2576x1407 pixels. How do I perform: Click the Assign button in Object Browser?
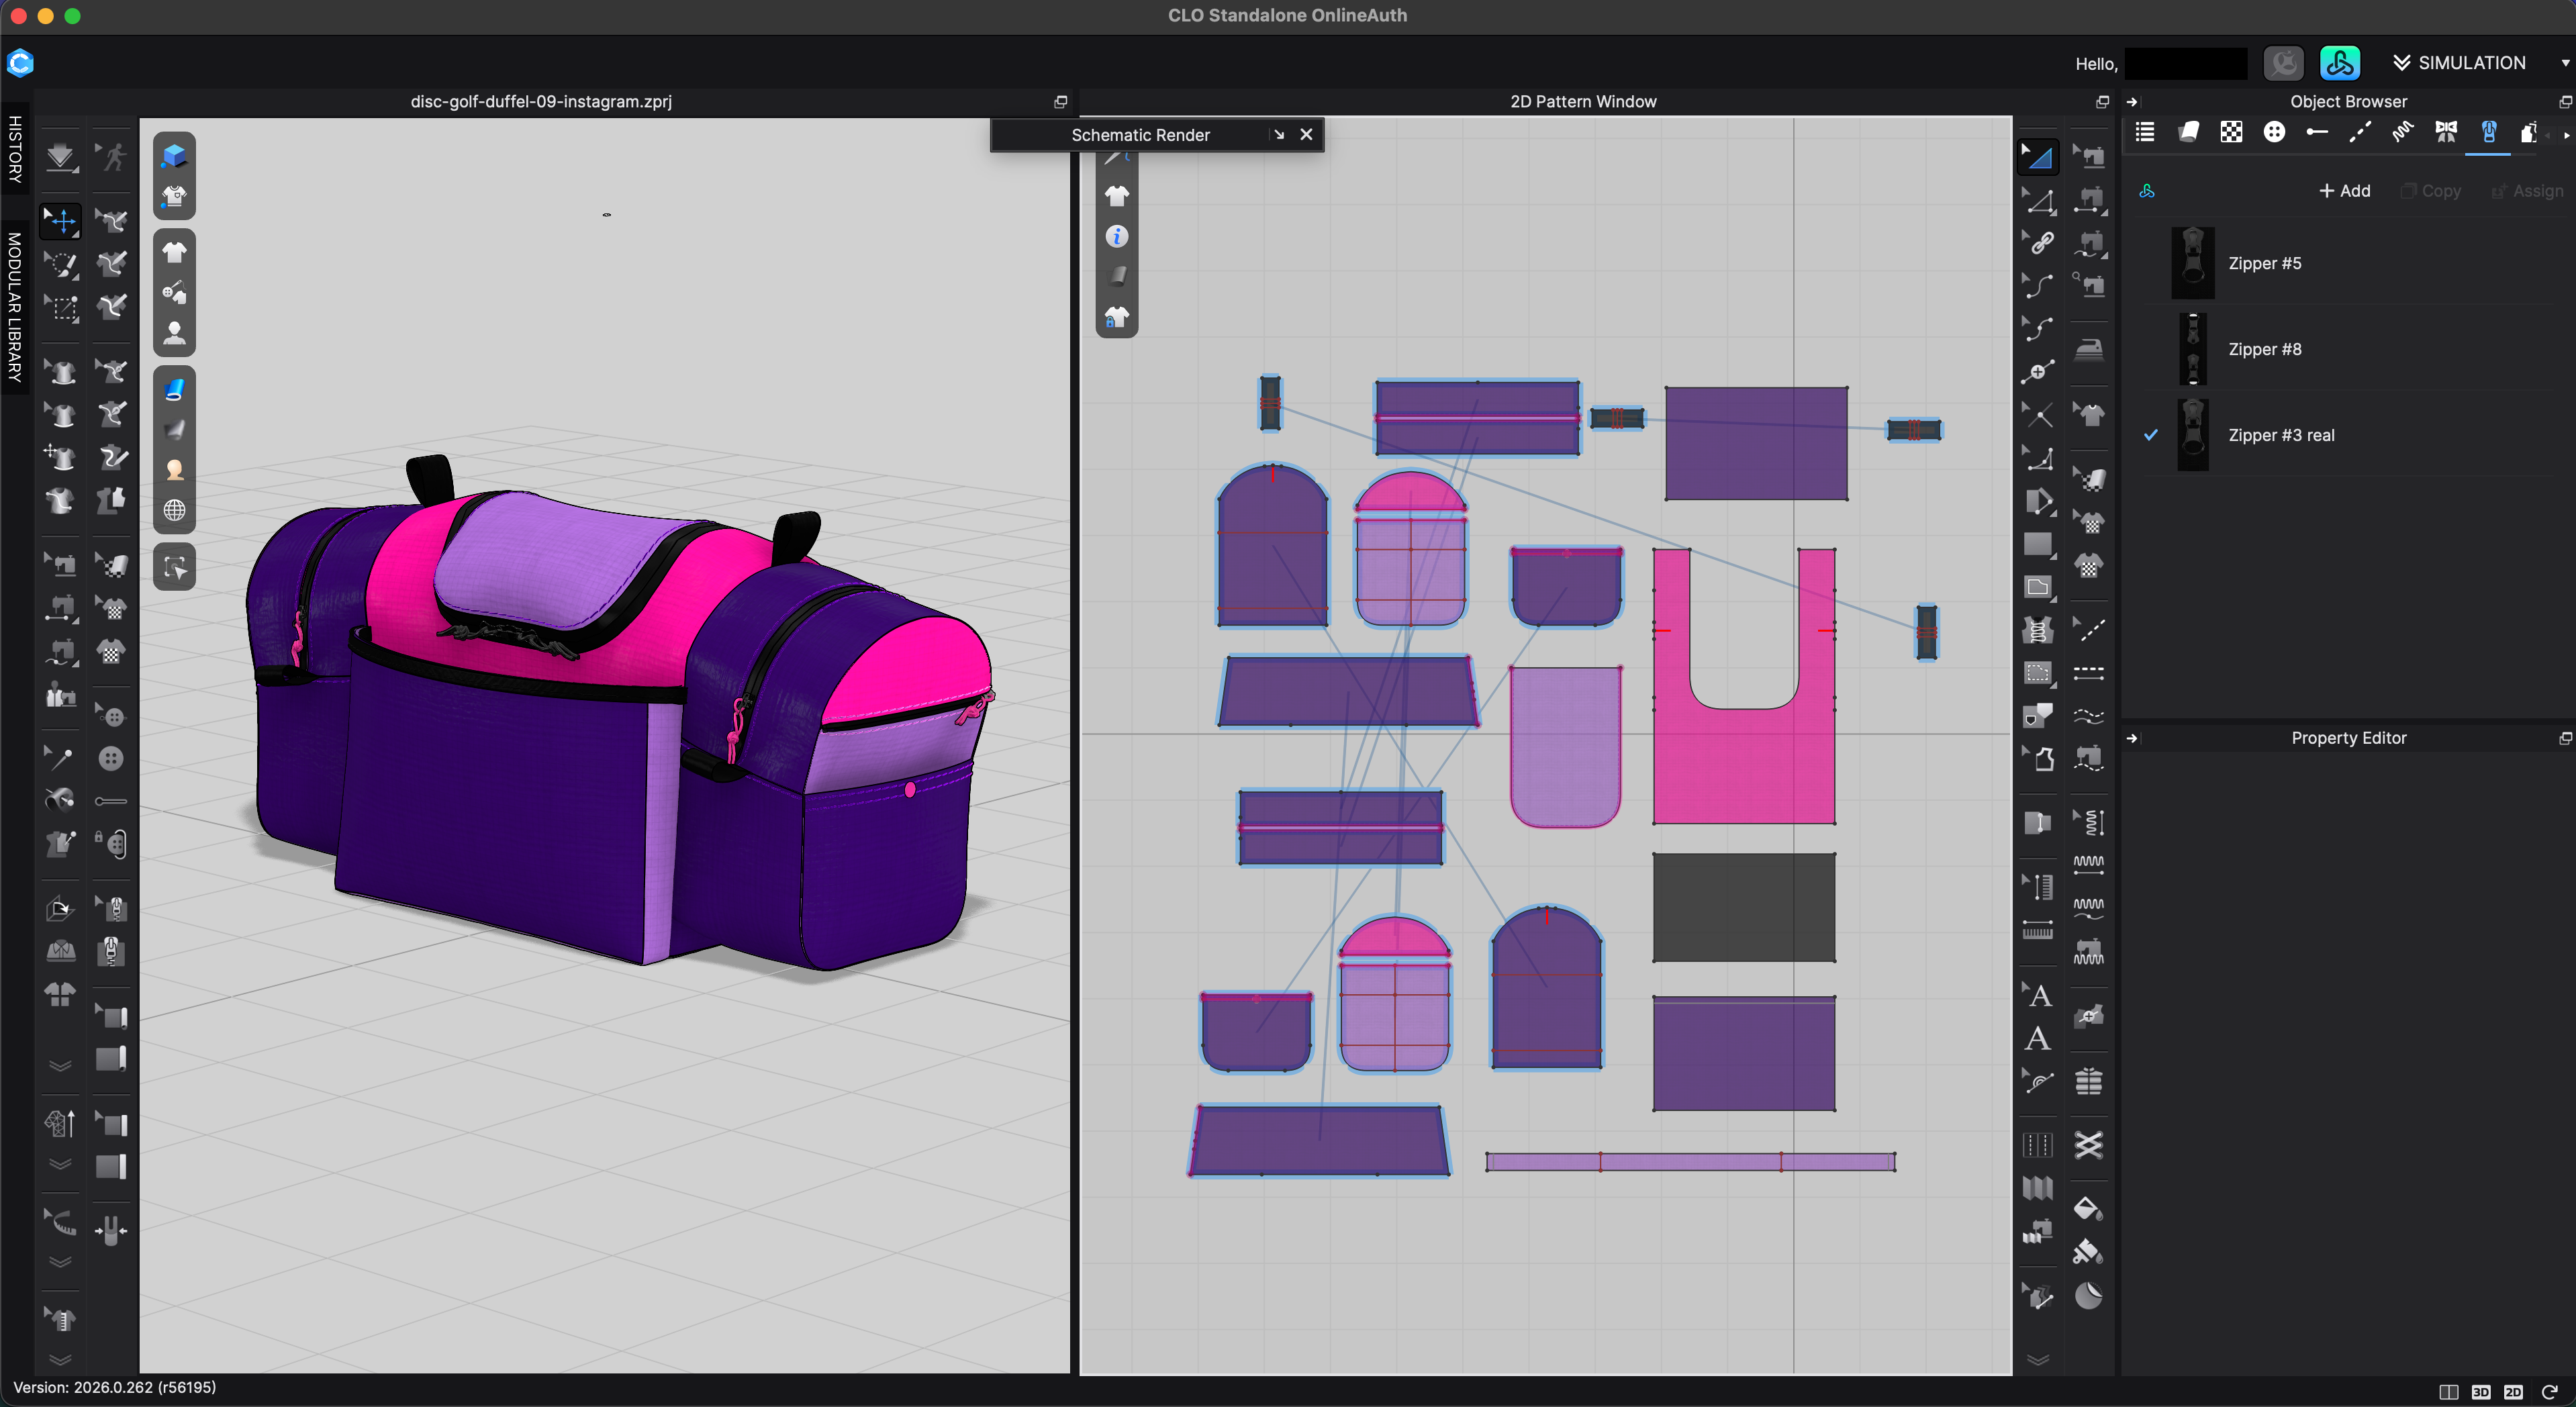coord(2527,191)
